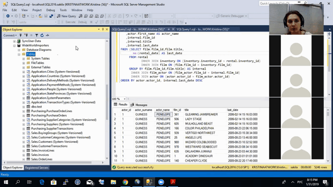Expand the Sales.Invoices table node
The image size is (333, 187).
point(23,155)
